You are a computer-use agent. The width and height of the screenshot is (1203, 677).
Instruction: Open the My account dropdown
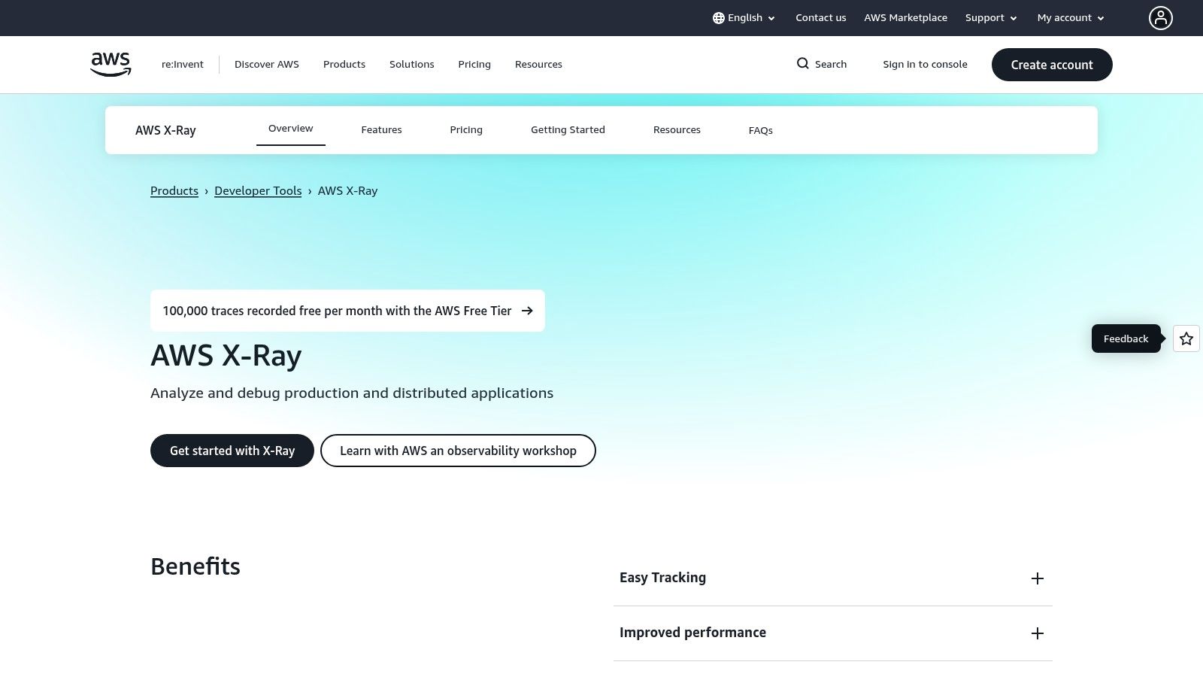[x=1069, y=17]
